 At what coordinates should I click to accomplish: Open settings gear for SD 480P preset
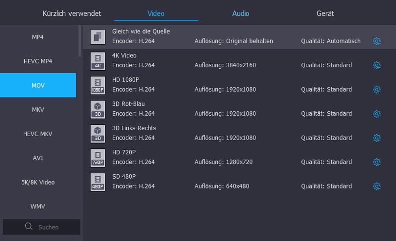point(376,187)
